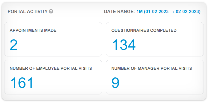Open the 1M date range link

coord(168,12)
